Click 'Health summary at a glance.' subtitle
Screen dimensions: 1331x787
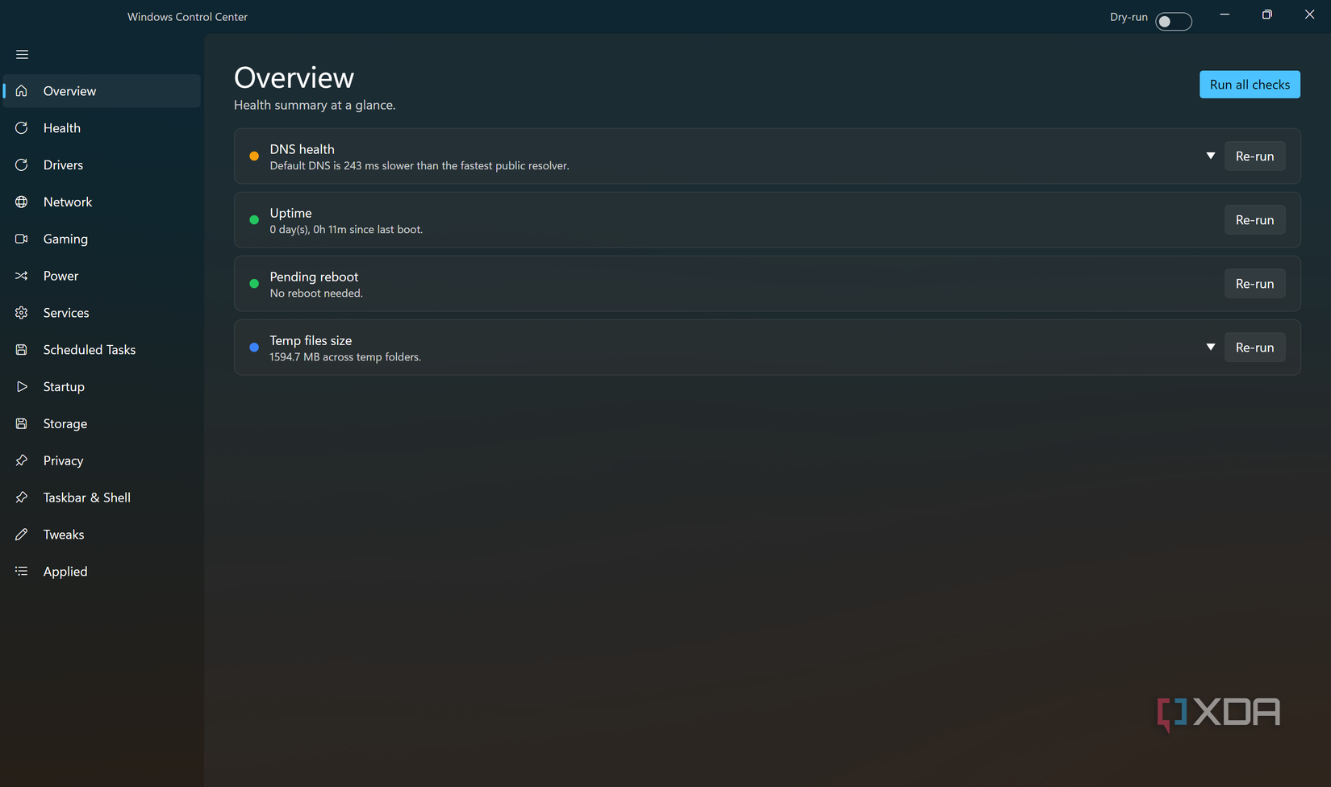tap(315, 105)
